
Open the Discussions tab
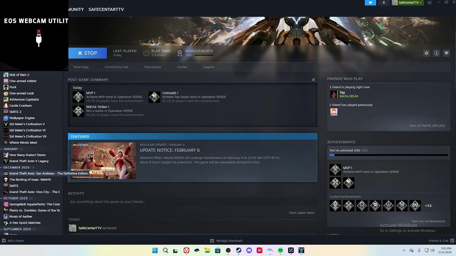(152, 67)
